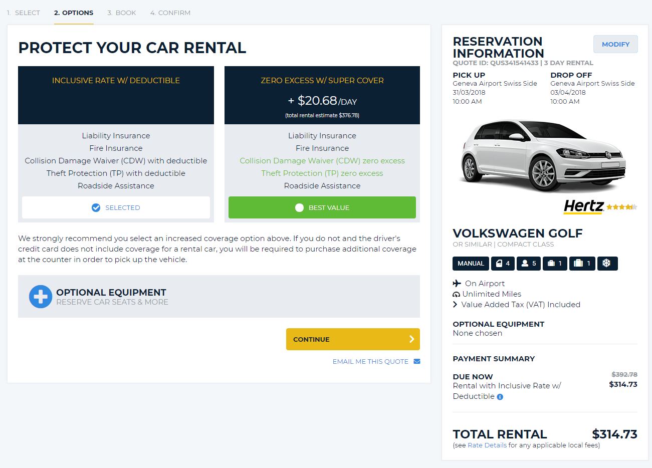Click the 5 passengers seat badge
The height and width of the screenshot is (468, 652).
coord(529,264)
